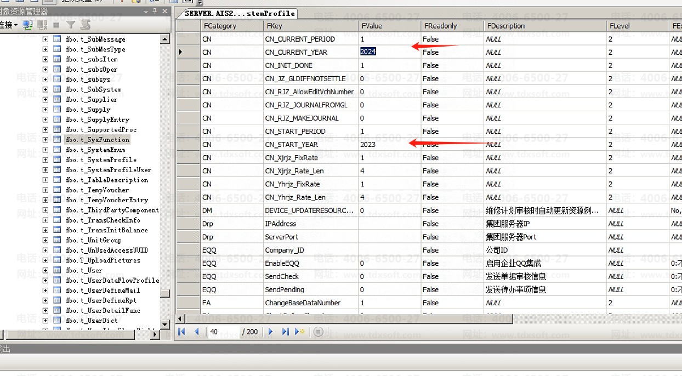
Task: Click the Connect Object Explorer icon
Action: 28,25
